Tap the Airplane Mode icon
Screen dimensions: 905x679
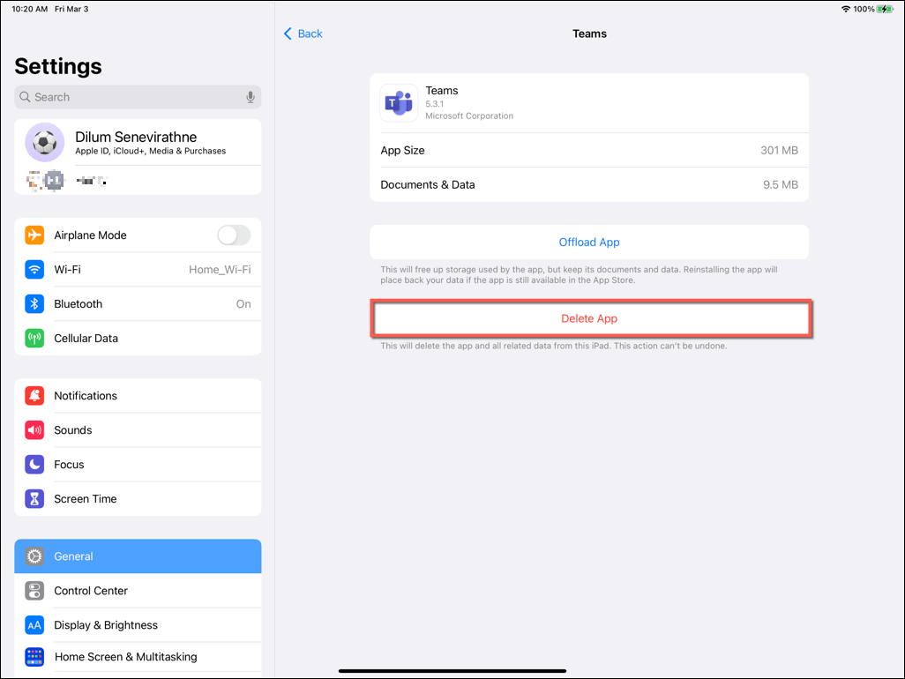pos(34,235)
